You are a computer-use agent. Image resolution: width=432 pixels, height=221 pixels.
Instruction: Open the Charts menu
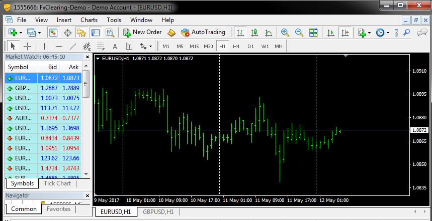coord(89,20)
